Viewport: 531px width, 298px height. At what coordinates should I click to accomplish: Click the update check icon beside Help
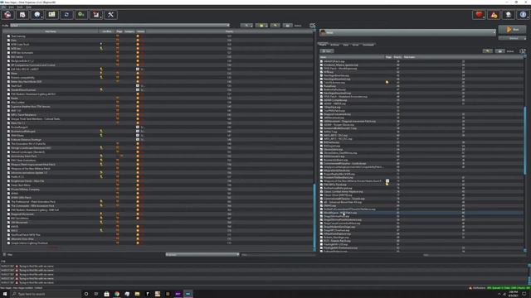(509, 15)
